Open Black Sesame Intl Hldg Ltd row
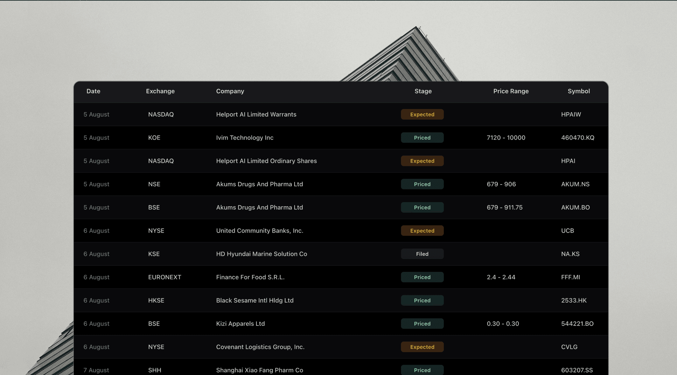The height and width of the screenshot is (375, 677). (255, 300)
